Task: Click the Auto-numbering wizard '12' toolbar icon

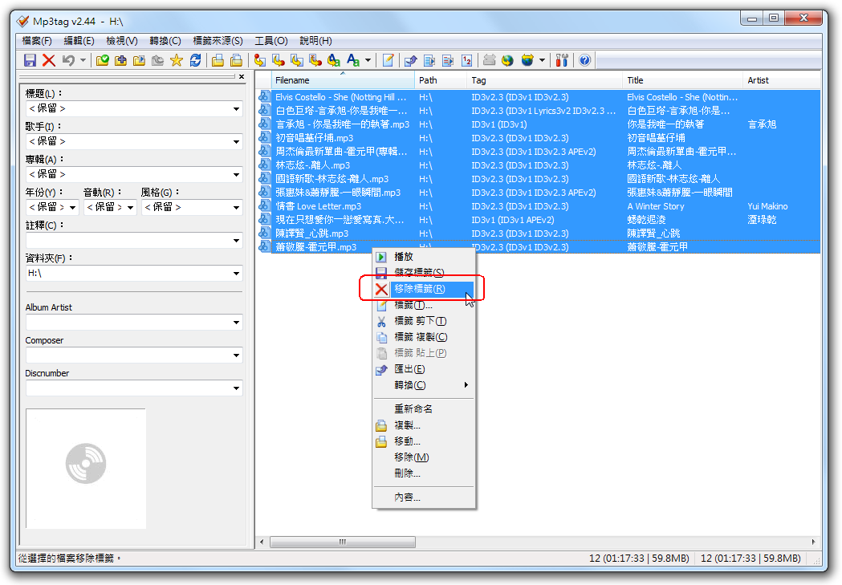Action: [x=466, y=60]
